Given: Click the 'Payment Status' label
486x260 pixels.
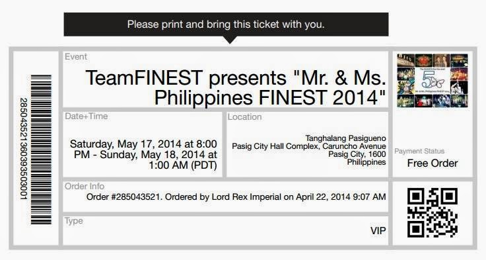Looking at the screenshot, I should click(419, 152).
